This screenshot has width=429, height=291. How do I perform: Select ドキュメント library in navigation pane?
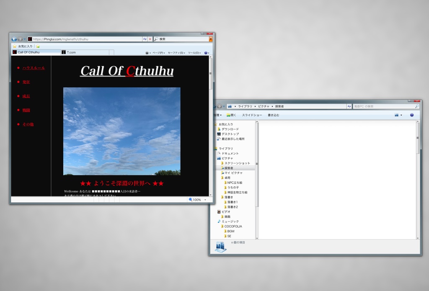(x=228, y=153)
